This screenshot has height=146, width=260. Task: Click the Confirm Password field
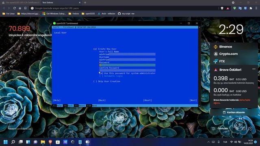127,70
